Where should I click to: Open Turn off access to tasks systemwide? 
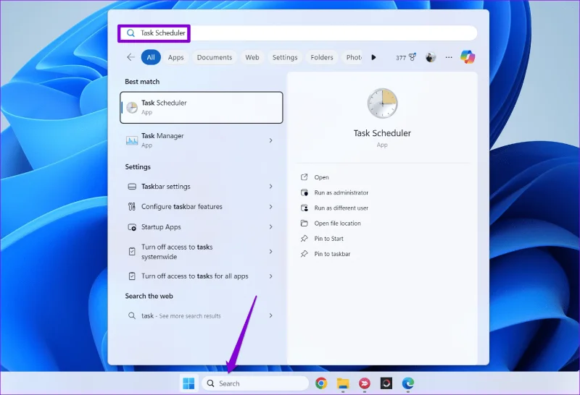click(x=202, y=252)
